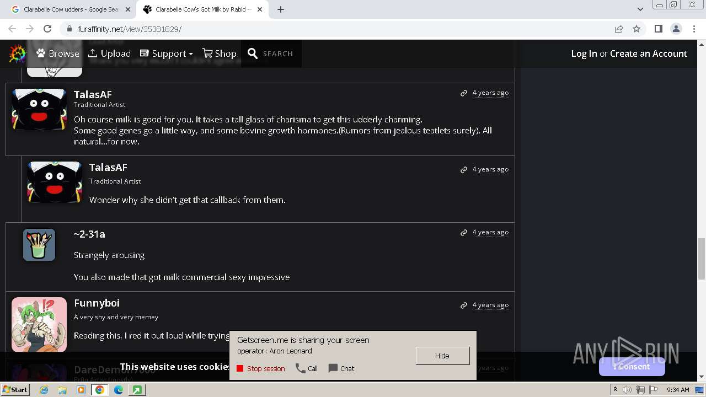
Task: Open a new browser tab
Action: tap(280, 9)
